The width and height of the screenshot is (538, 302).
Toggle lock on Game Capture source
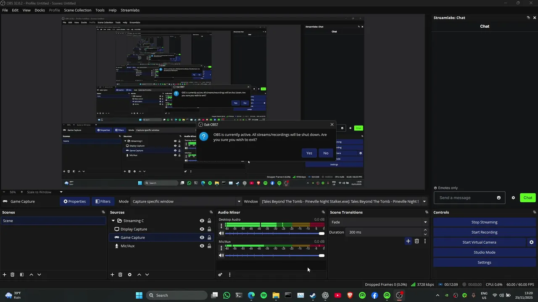click(x=209, y=237)
